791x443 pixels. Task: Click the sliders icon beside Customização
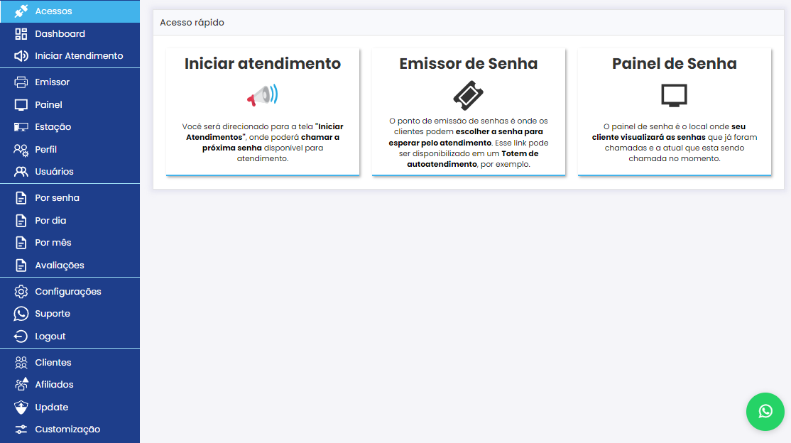point(21,430)
